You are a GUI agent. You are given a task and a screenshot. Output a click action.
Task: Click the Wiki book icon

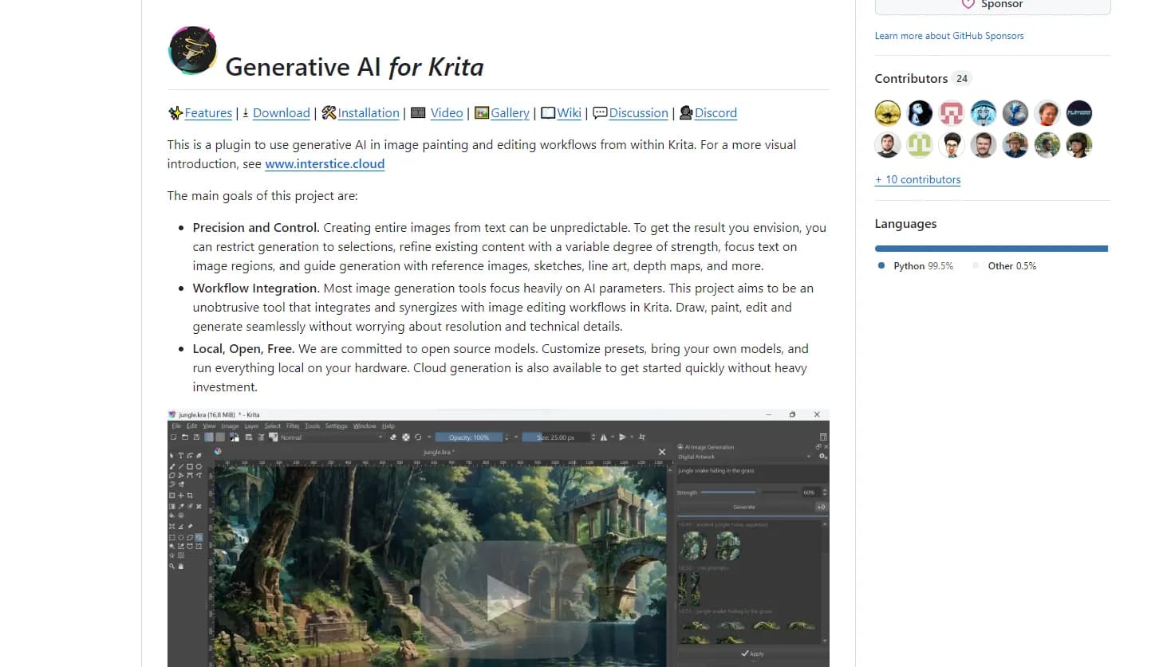click(547, 113)
